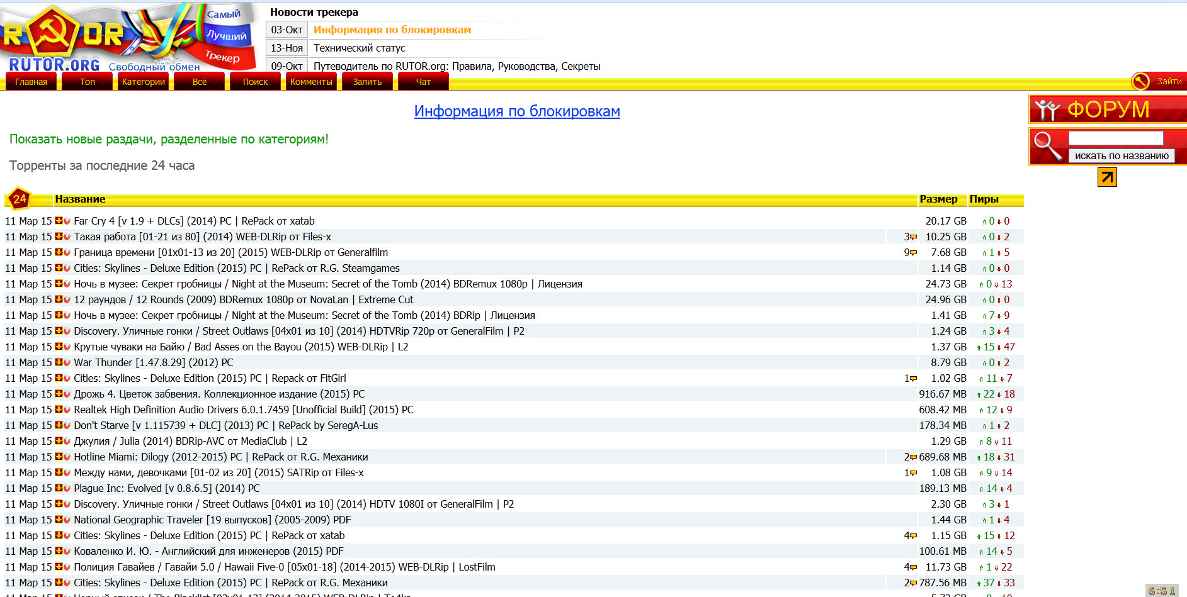Click the Залить upload tab
1187x597 pixels.
point(367,82)
